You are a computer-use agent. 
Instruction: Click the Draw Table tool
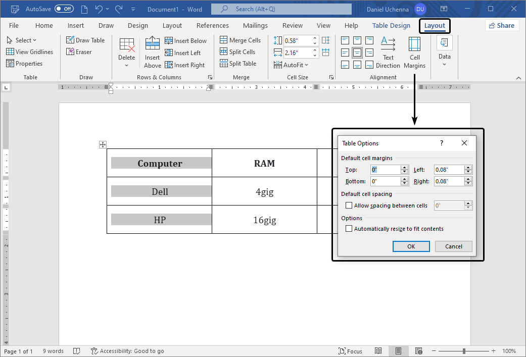[x=85, y=40]
